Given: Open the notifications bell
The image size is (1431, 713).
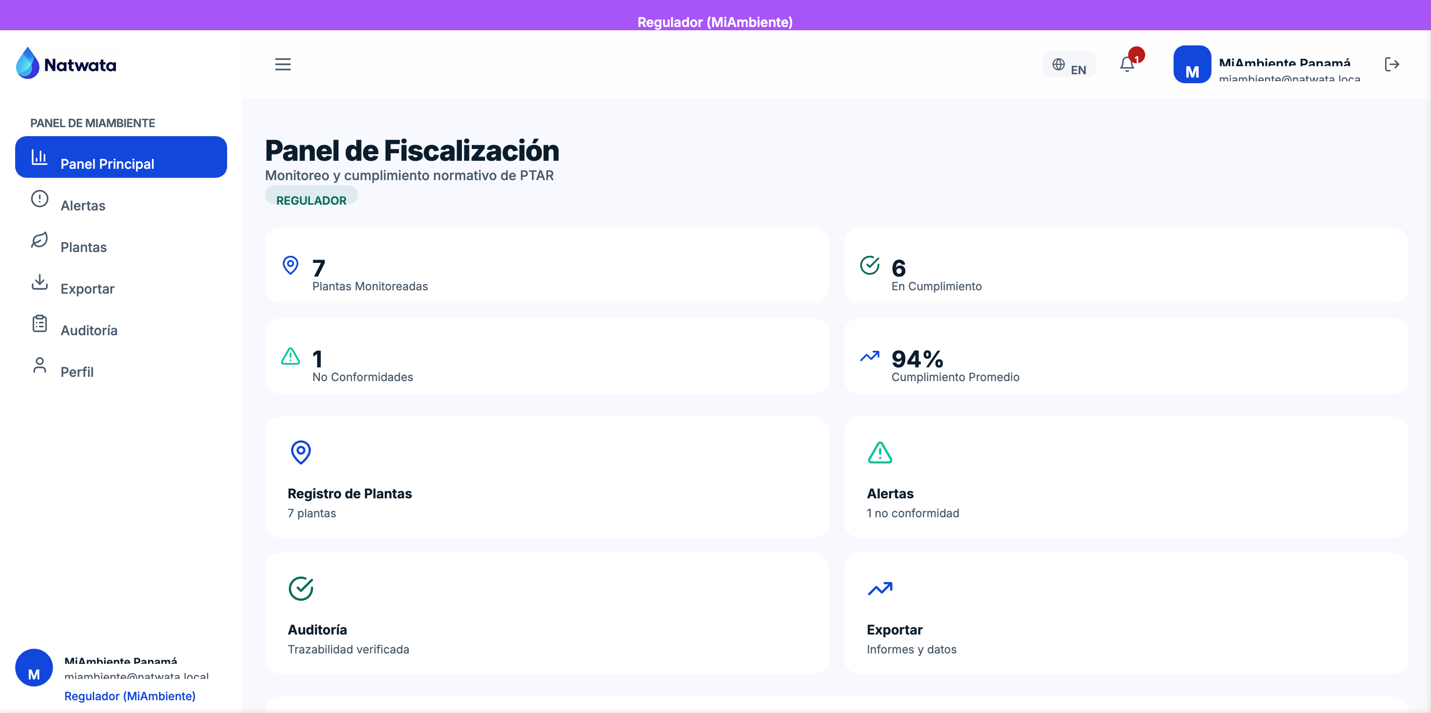Looking at the screenshot, I should point(1127,64).
